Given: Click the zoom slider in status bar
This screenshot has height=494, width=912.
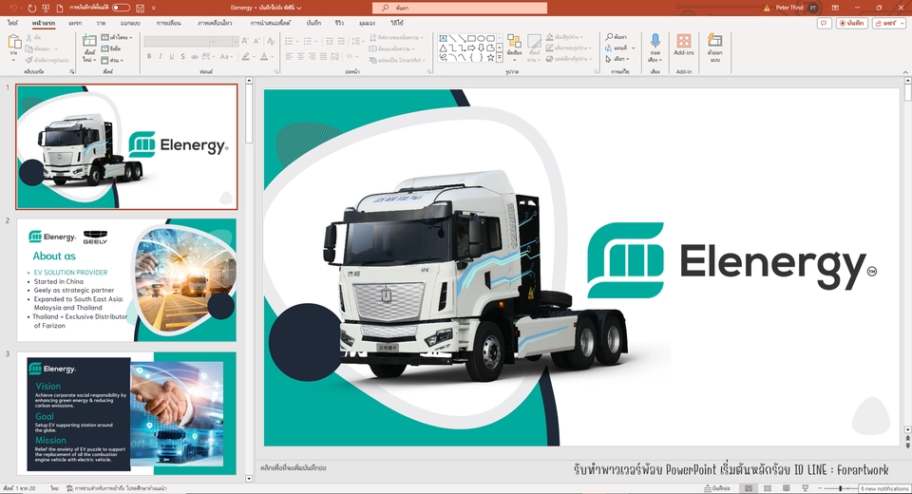Looking at the screenshot, I should pyautogui.click(x=840, y=488).
